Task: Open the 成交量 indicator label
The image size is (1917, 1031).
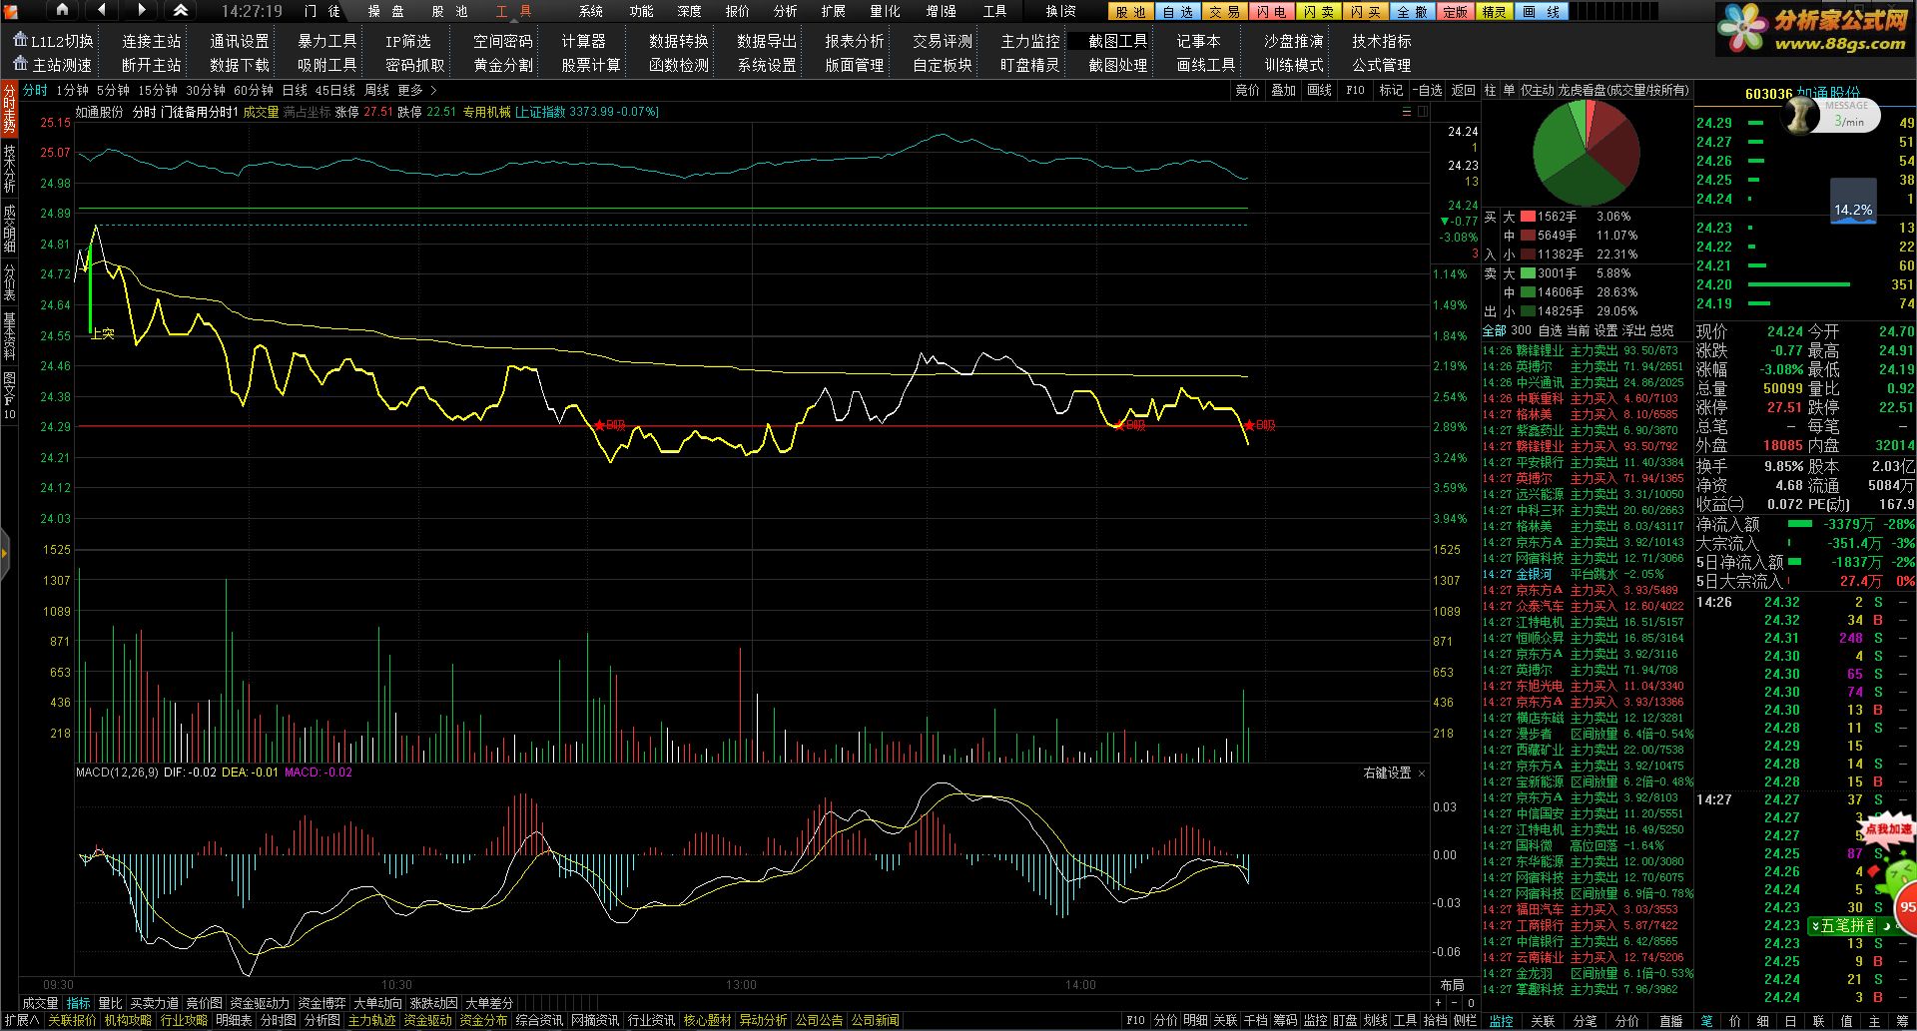Action: pos(261,112)
